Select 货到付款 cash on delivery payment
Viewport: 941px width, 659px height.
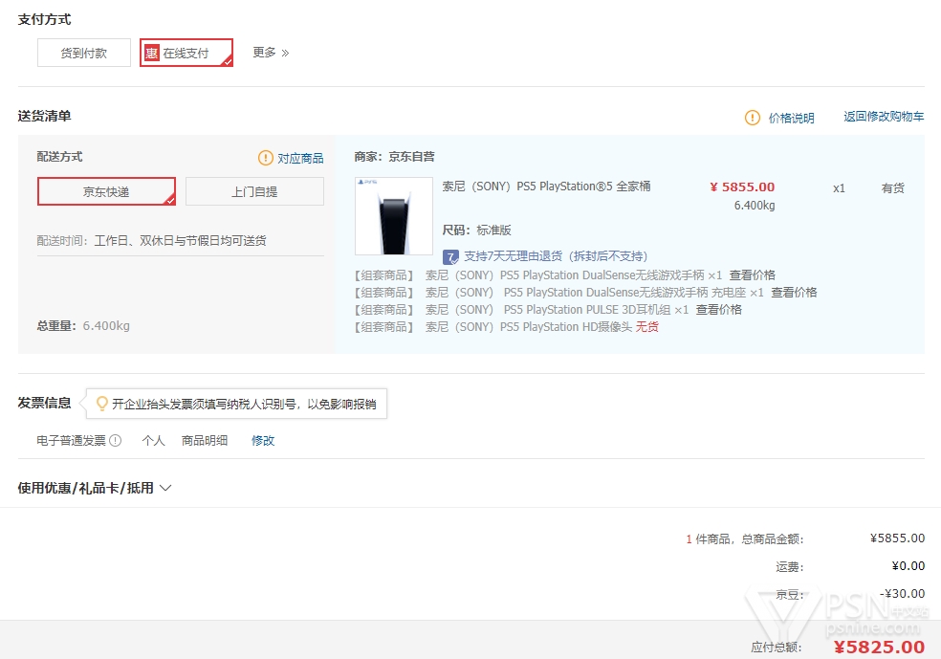pyautogui.click(x=83, y=54)
